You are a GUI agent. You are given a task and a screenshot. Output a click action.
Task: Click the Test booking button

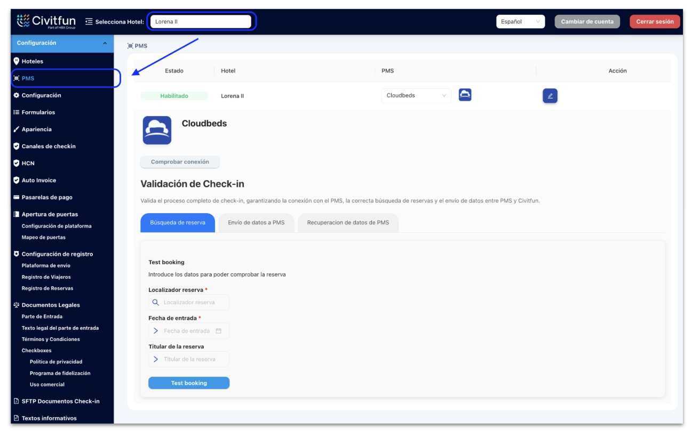[x=188, y=383]
